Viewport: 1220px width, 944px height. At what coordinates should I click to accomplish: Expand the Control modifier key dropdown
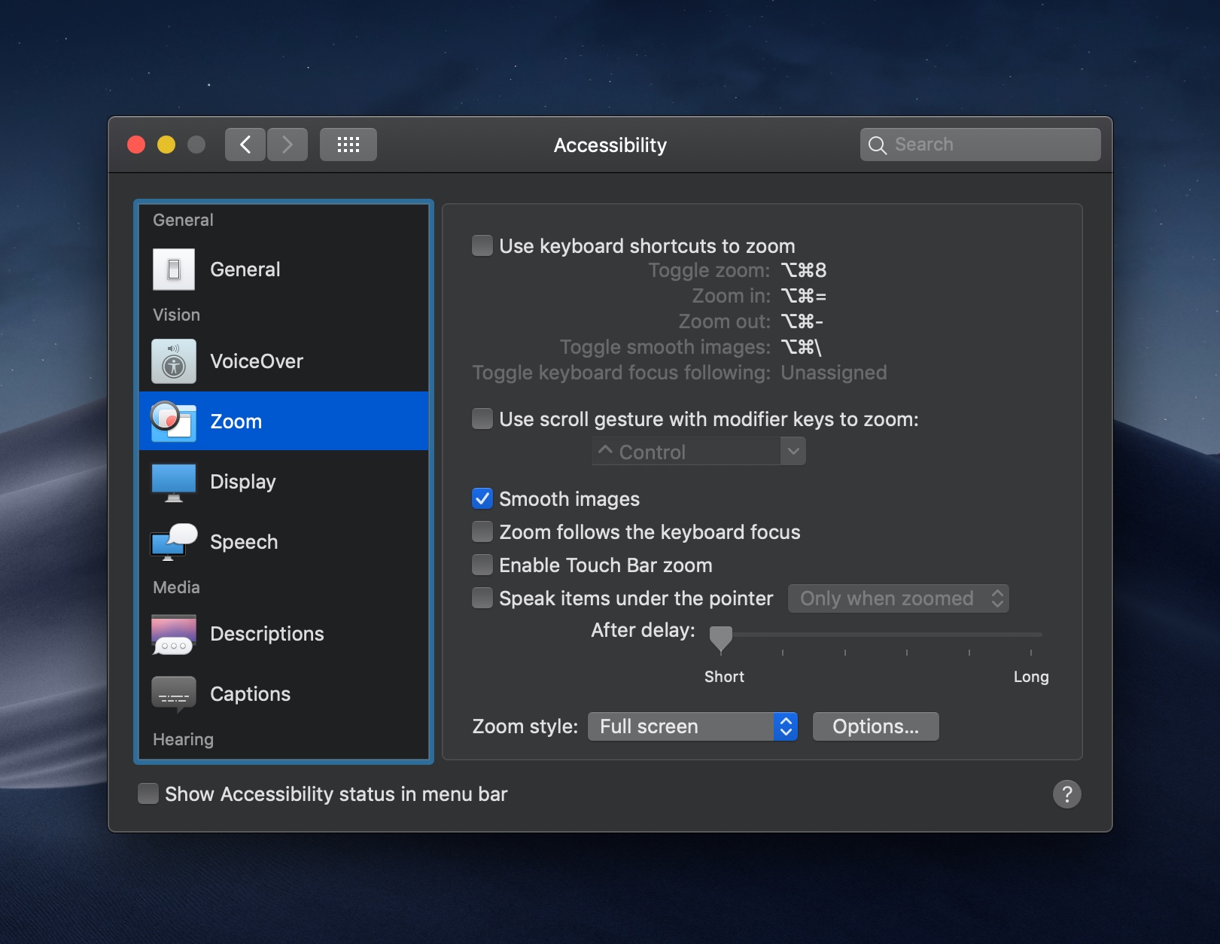[x=698, y=452]
